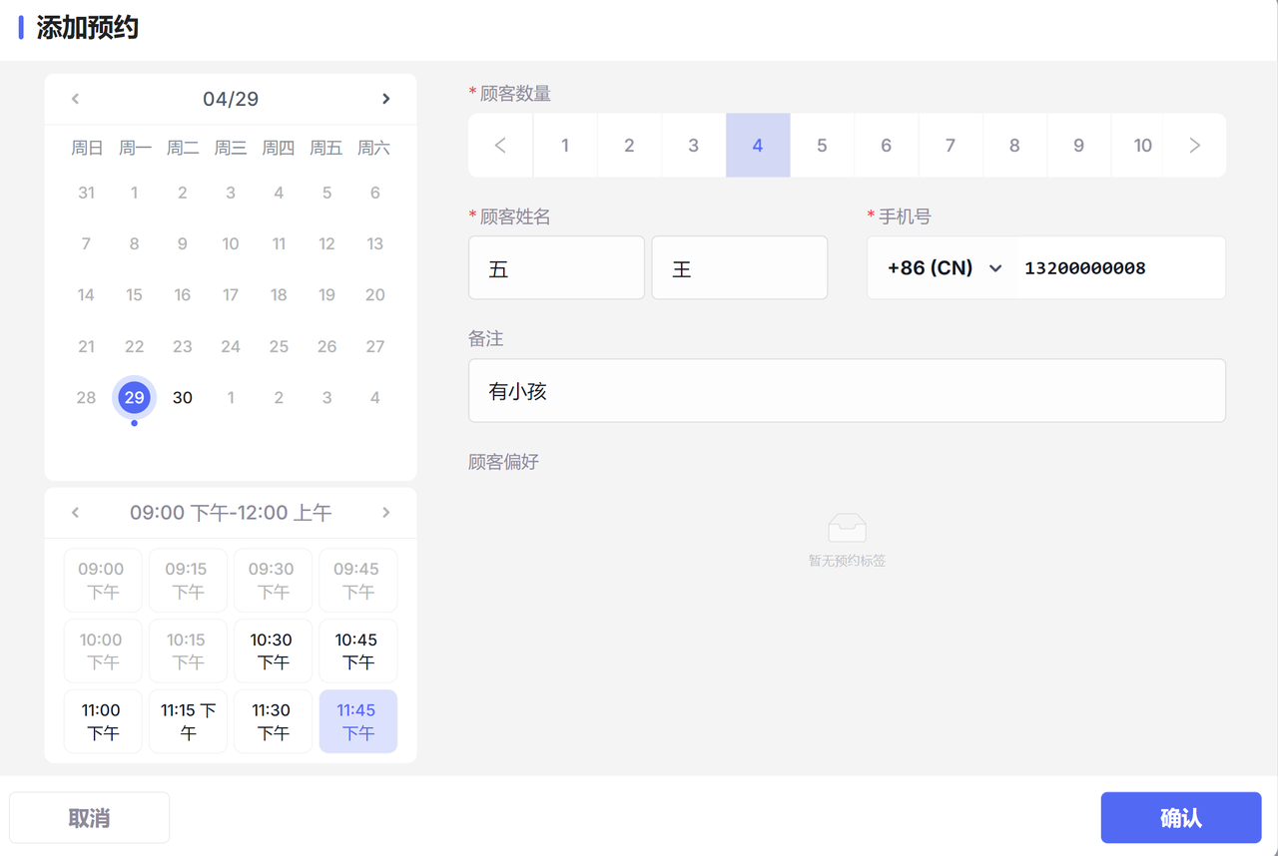The width and height of the screenshot is (1278, 856).
Task: Go to previous month in calendar
Action: click(x=75, y=99)
